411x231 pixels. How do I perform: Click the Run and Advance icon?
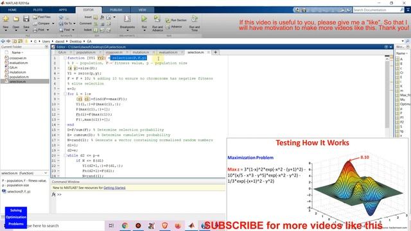157,19
